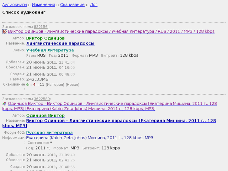Open the Скачивание navigation link
Image resolution: width=228 pixels, height=171 pixels.
(72, 5)
